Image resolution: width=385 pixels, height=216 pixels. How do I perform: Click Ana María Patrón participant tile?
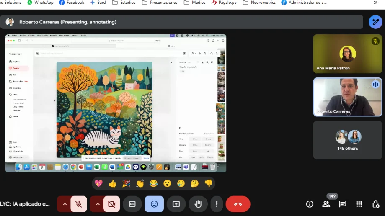[x=347, y=54]
